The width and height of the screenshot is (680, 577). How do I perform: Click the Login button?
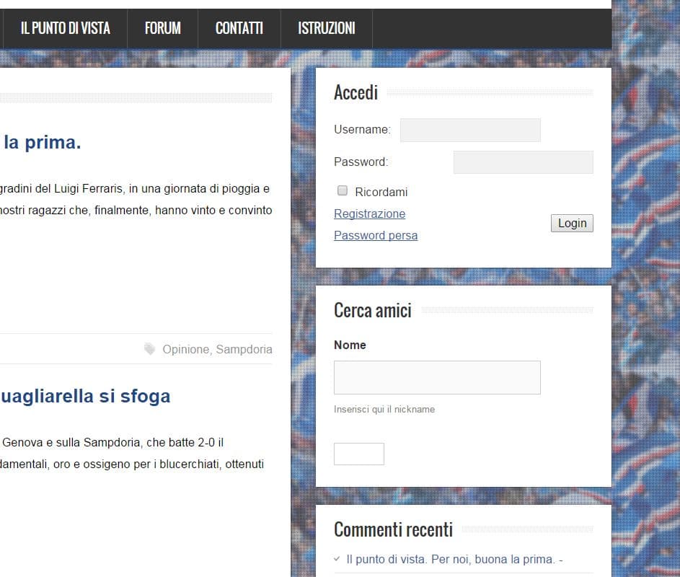(572, 223)
